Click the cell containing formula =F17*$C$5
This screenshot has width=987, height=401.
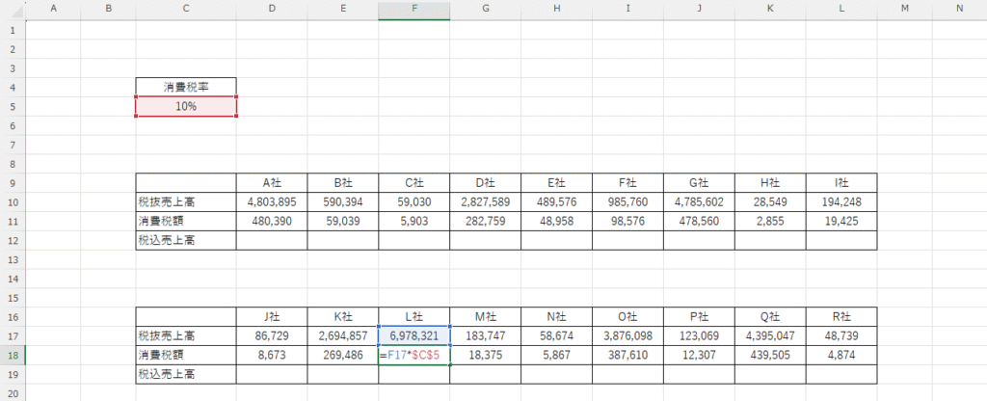(413, 355)
